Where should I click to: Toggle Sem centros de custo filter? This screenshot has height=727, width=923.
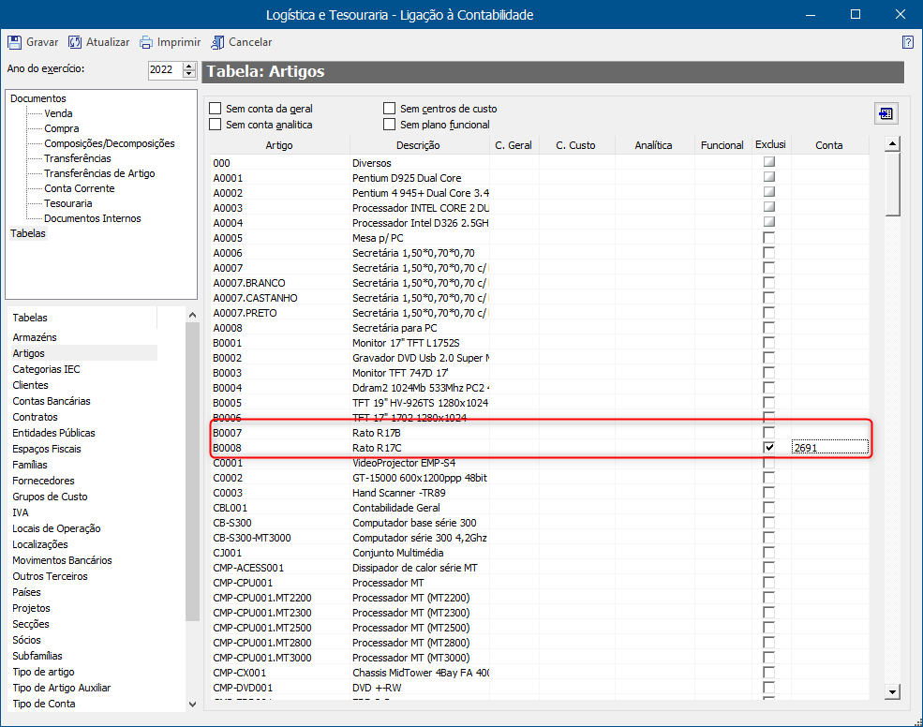390,109
